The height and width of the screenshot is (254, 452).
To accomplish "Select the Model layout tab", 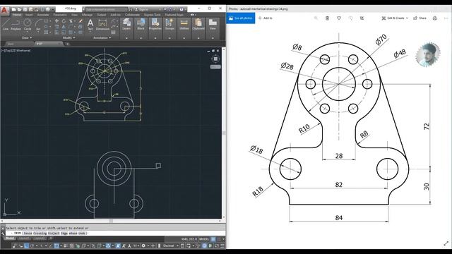I will point(9,238).
